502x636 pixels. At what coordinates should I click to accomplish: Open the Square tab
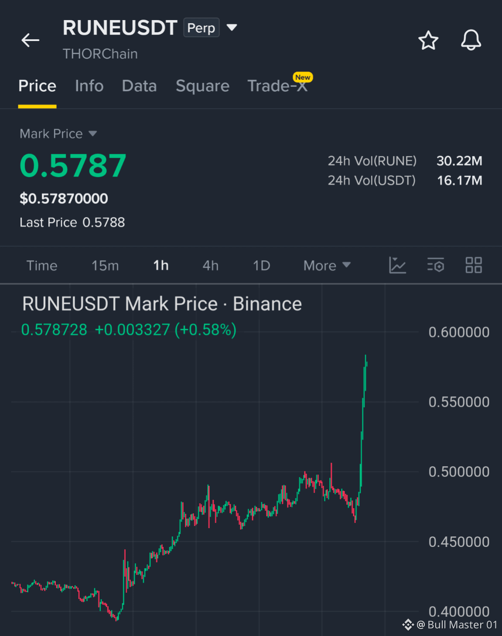(202, 86)
